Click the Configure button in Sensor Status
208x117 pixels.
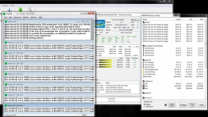(183, 105)
